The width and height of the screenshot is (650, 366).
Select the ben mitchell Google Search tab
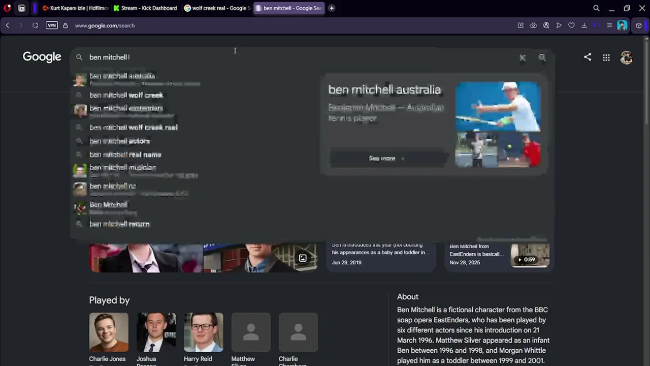coord(288,8)
